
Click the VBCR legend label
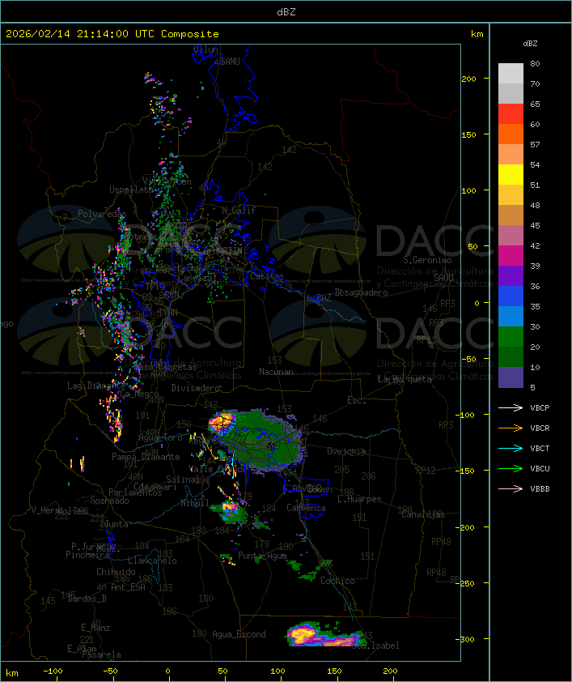[540, 428]
